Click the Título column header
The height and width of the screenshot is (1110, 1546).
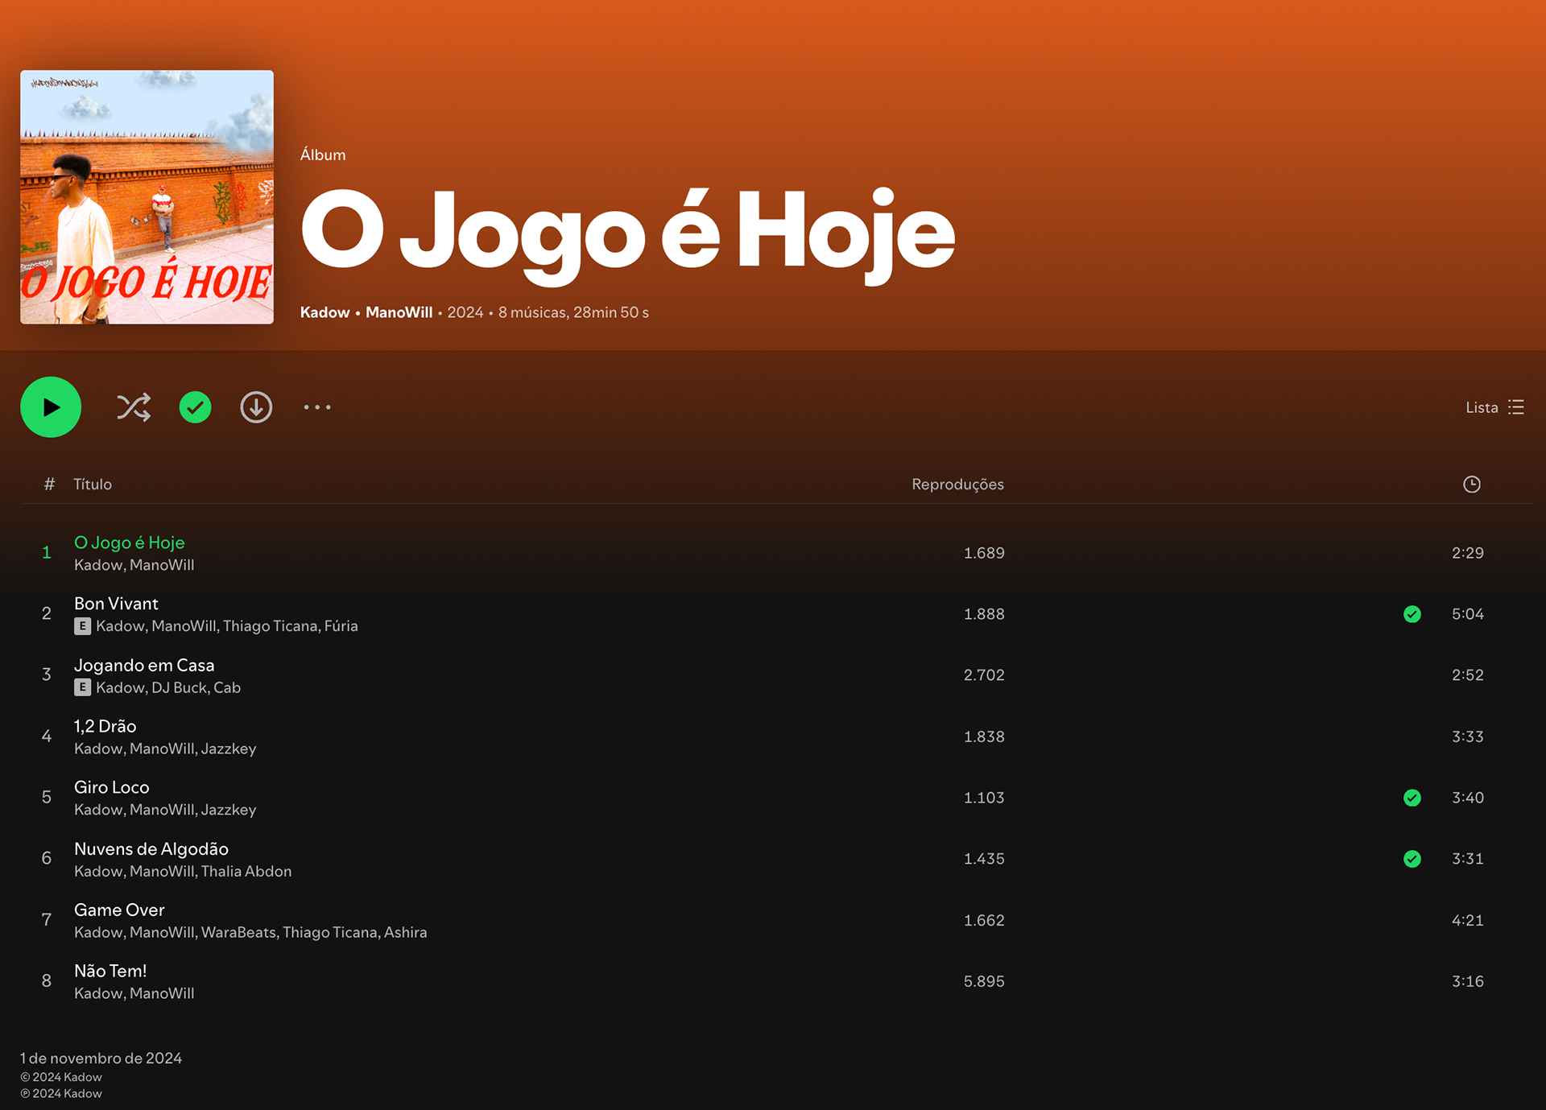[x=93, y=485]
